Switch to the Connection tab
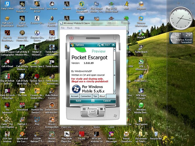Screen dimensions: 195x146 point(86,96)
